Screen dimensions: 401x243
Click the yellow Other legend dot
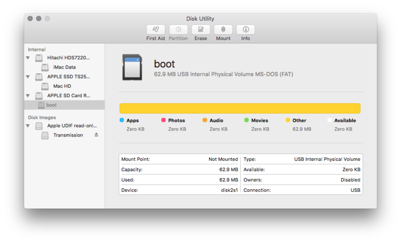tap(288, 120)
